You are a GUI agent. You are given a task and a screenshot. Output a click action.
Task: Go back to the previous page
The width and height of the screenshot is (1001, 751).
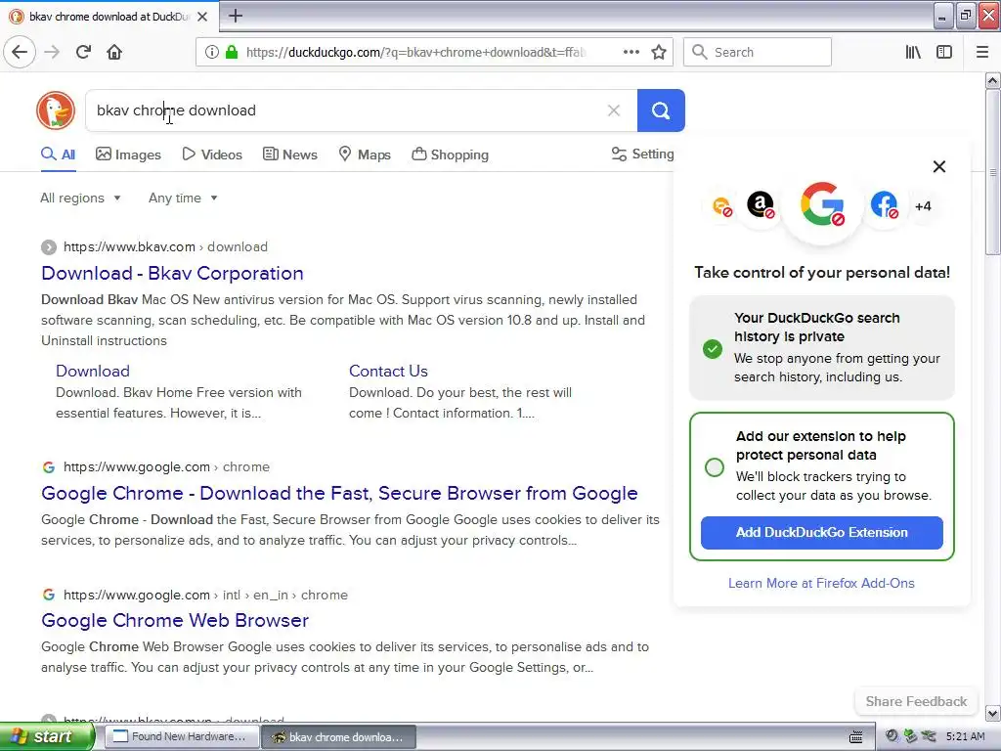click(x=20, y=52)
